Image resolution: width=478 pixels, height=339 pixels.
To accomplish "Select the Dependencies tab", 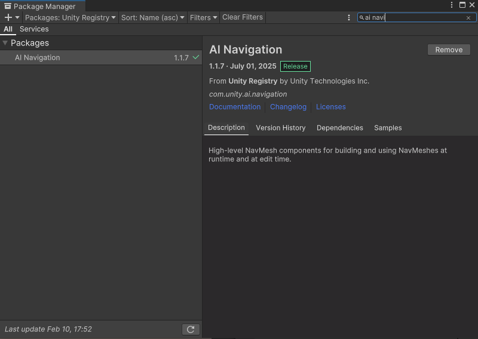I will point(339,128).
